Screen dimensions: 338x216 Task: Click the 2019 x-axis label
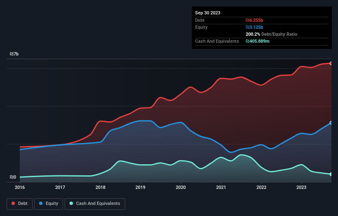[140, 187]
